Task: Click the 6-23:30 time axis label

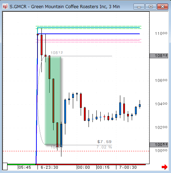Action: 49,167
